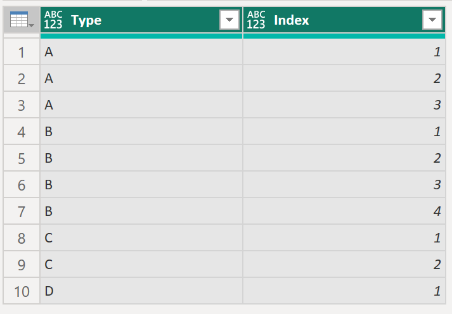Click the Type cell C in row 8
Image resolution: width=452 pixels, height=314 pixels.
[x=141, y=238]
